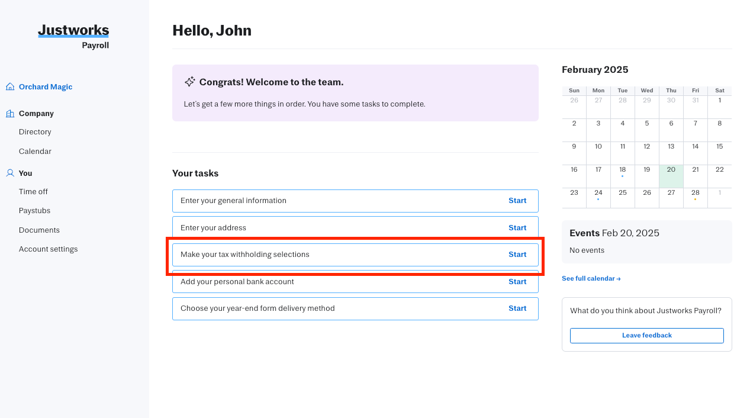This screenshot has height=418, width=750.
Task: Click the Company building icon
Action: coord(10,114)
